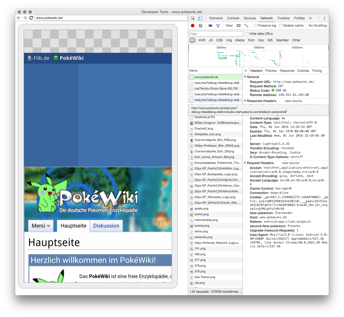Click the capture screenshots camera icon
The height and width of the screenshot is (317, 344).
click(x=210, y=26)
